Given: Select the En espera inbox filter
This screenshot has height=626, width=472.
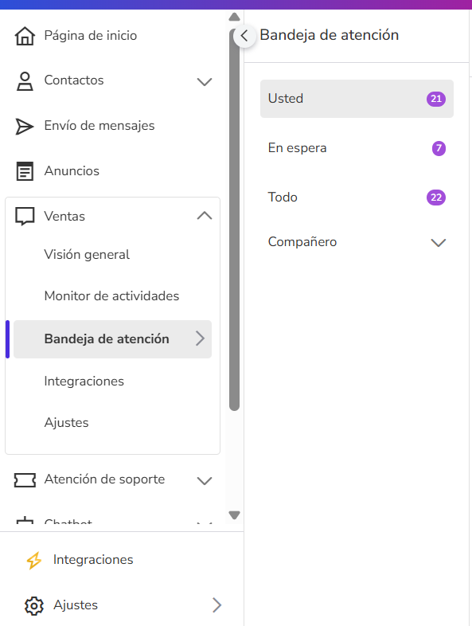Looking at the screenshot, I should 357,148.
